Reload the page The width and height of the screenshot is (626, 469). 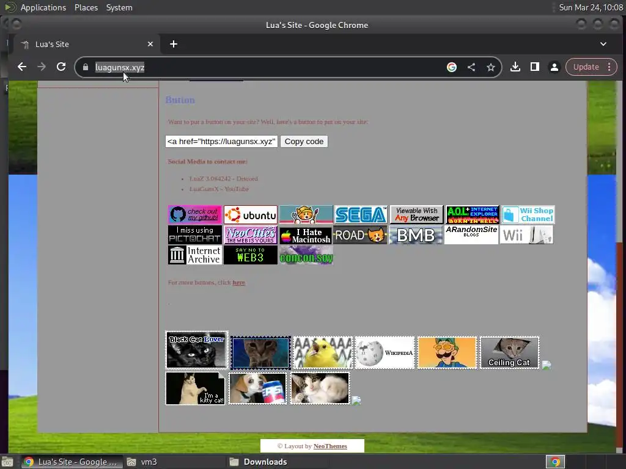click(61, 67)
